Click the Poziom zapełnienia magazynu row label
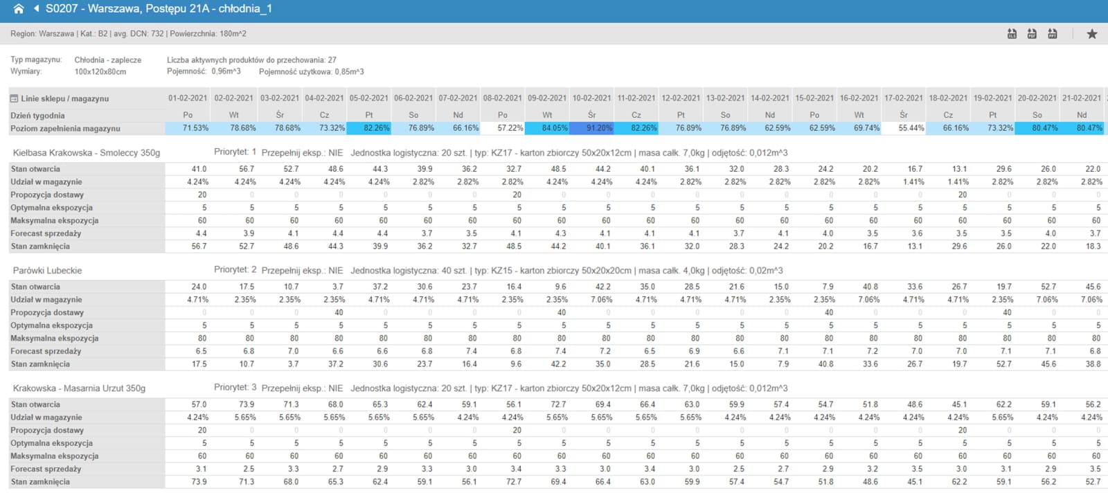Image resolution: width=1108 pixels, height=495 pixels. tap(65, 129)
